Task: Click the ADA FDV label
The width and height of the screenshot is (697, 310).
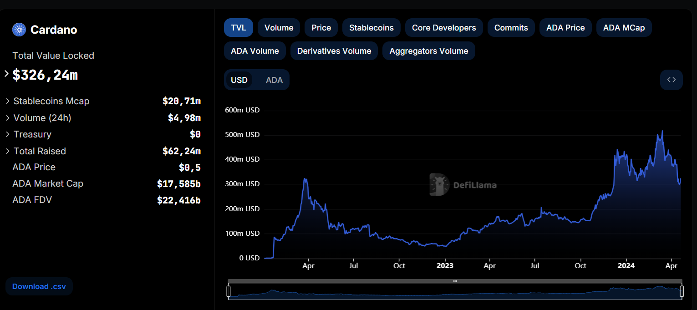Action: (32, 200)
